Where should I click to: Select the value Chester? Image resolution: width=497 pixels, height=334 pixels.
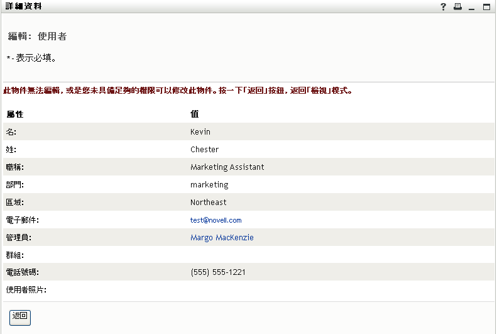pos(204,150)
